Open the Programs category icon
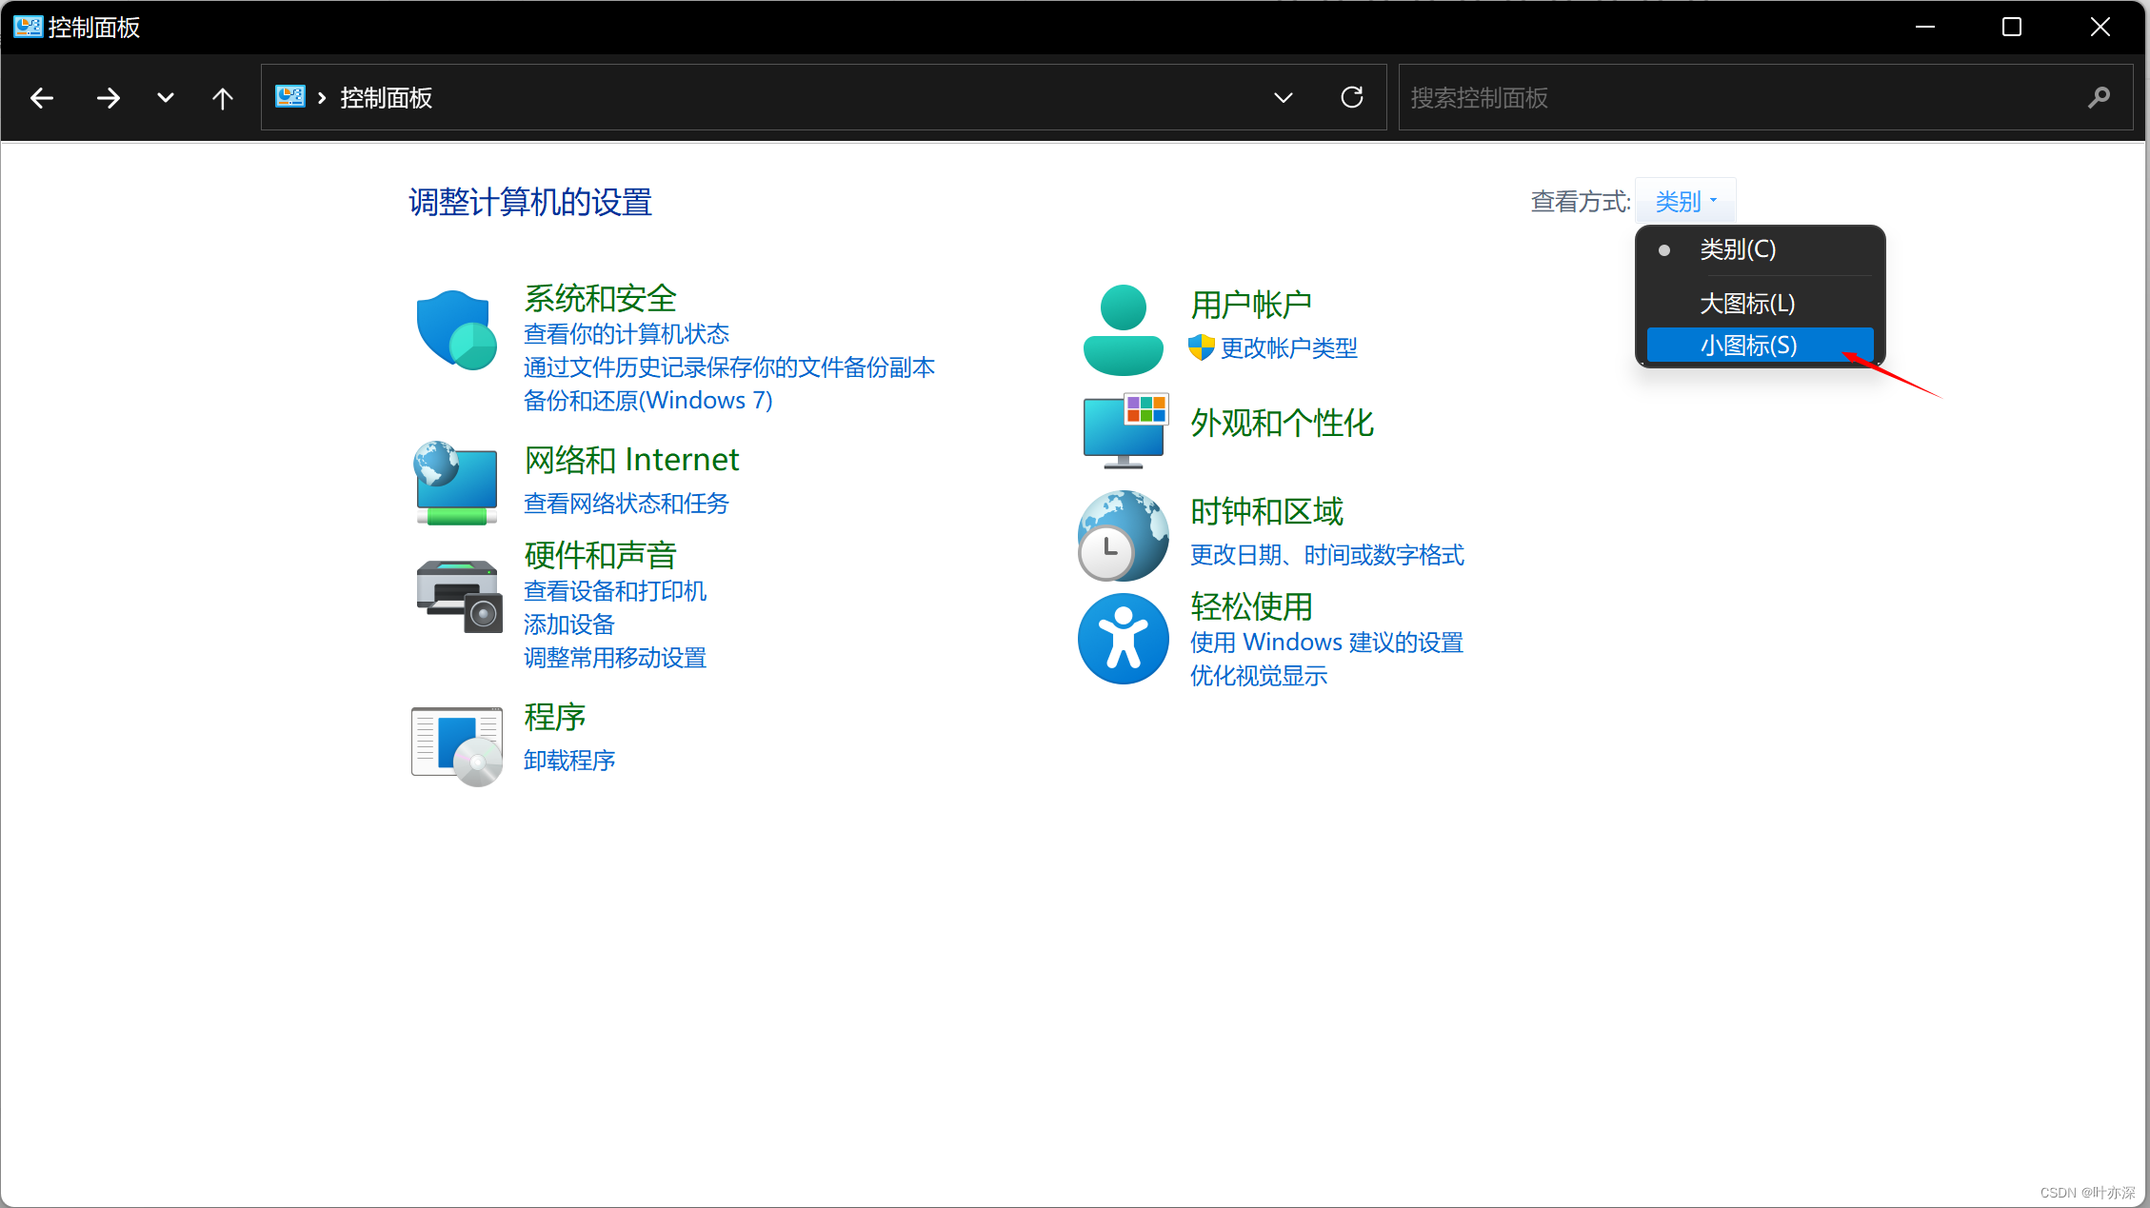This screenshot has width=2150, height=1208. pos(457,745)
